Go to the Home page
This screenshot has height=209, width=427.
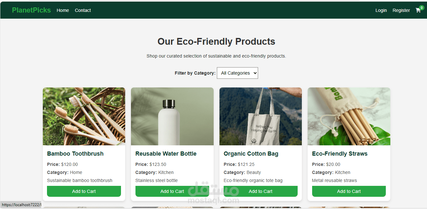pyautogui.click(x=63, y=10)
